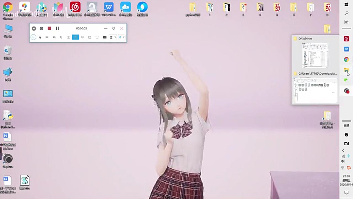Screen dimensions: 353x199
Task: Take a screenshot with the camera icon
Action: click(41, 28)
